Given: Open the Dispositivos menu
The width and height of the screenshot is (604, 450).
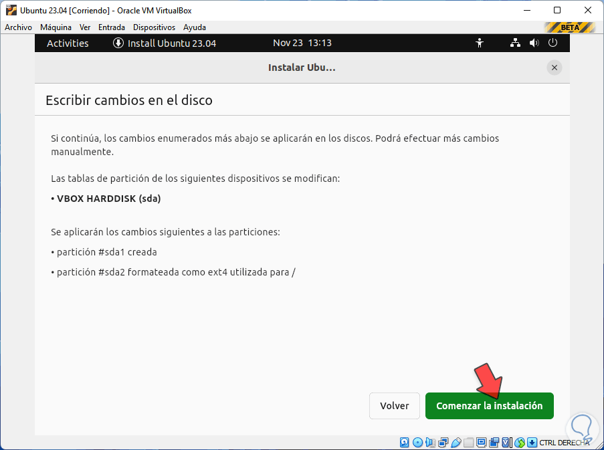Looking at the screenshot, I should tap(154, 27).
